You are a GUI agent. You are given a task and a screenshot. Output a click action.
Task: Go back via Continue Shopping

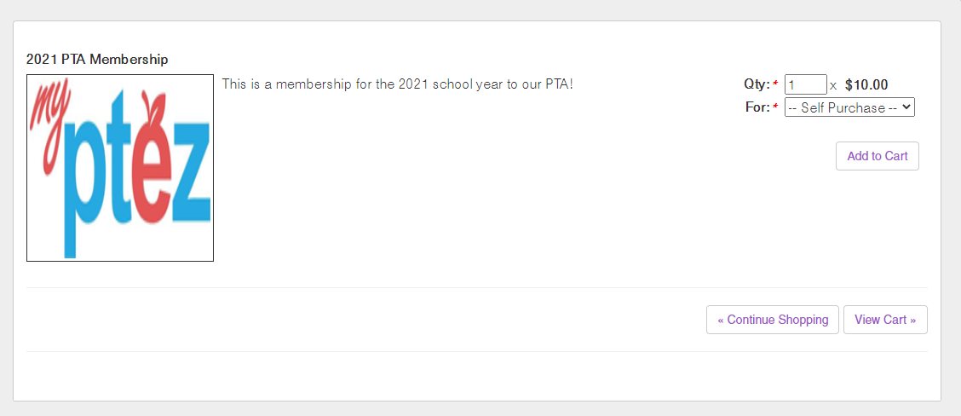(x=773, y=320)
